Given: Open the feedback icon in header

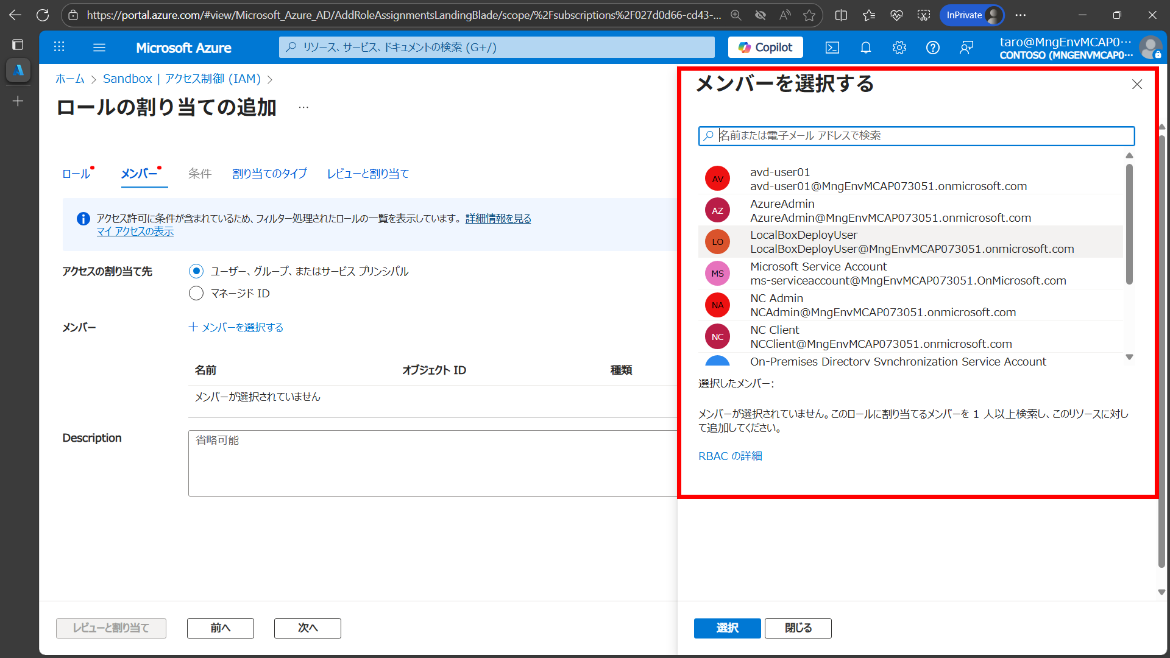Looking at the screenshot, I should (966, 48).
